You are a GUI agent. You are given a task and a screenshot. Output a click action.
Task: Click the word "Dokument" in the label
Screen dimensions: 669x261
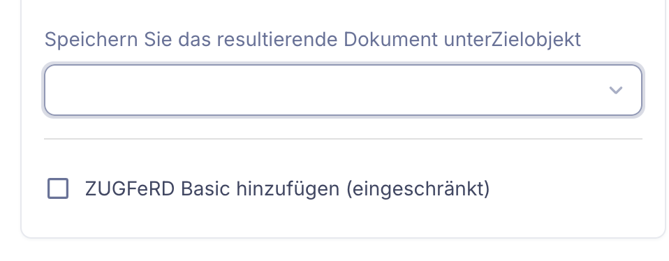[390, 39]
